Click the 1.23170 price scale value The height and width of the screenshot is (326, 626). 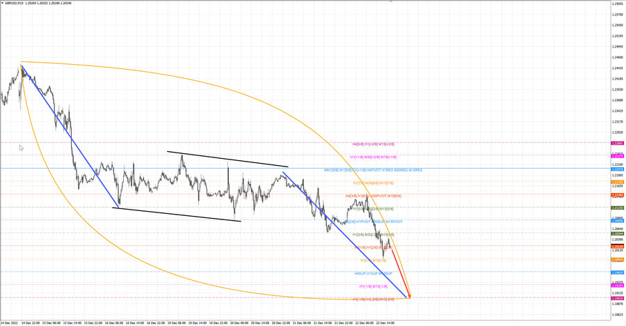617,122
